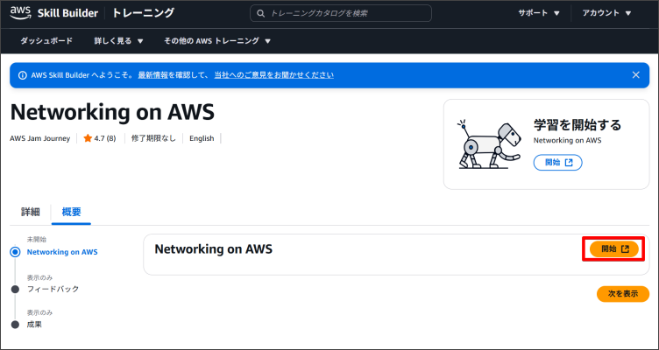This screenshot has width=659, height=350.
Task: Click the orange star rating icon
Action: [88, 138]
